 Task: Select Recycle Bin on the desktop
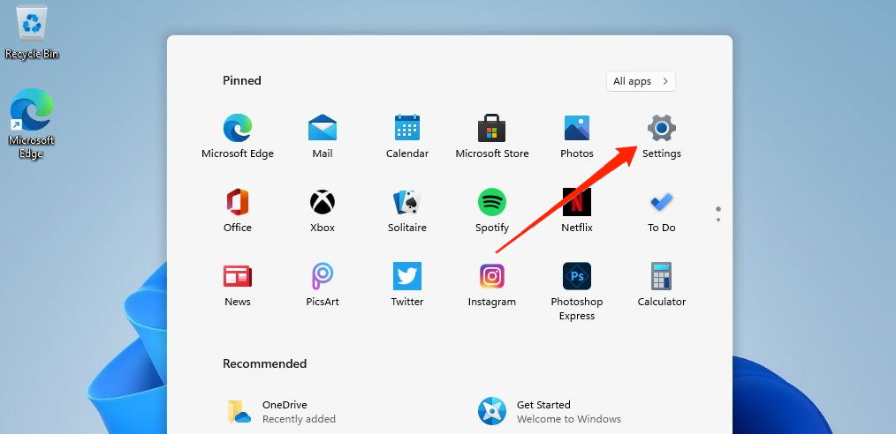pyautogui.click(x=32, y=32)
